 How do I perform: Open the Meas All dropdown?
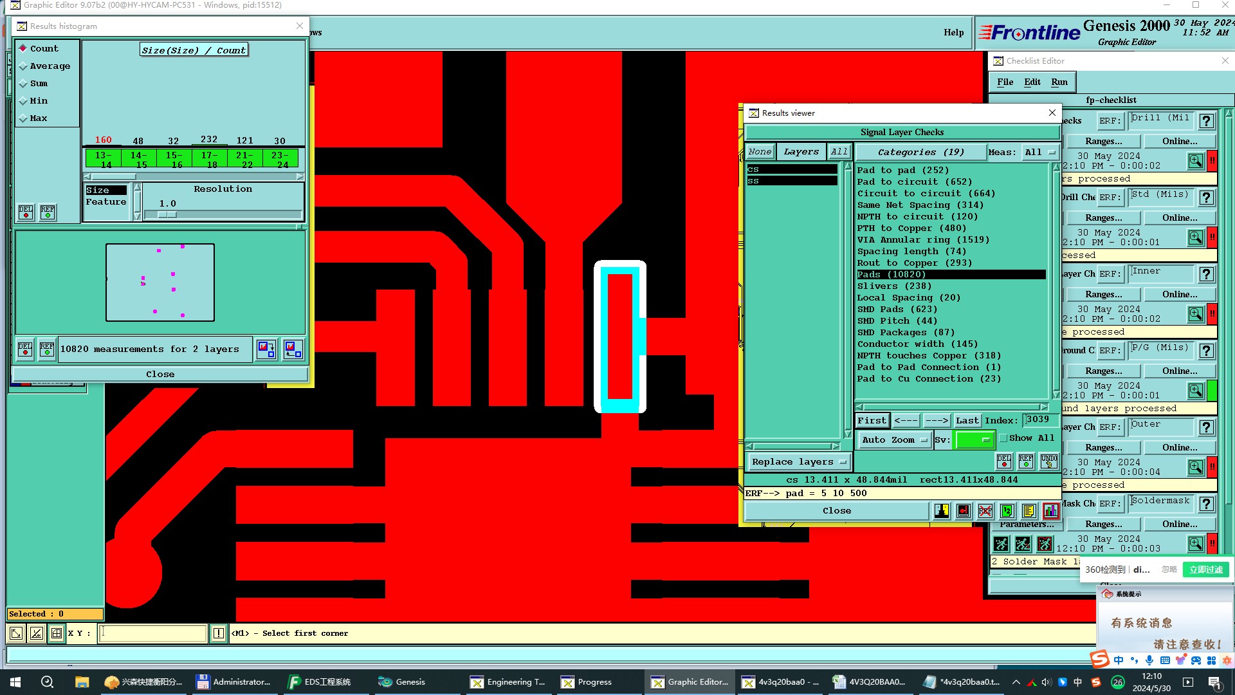pyautogui.click(x=1040, y=153)
